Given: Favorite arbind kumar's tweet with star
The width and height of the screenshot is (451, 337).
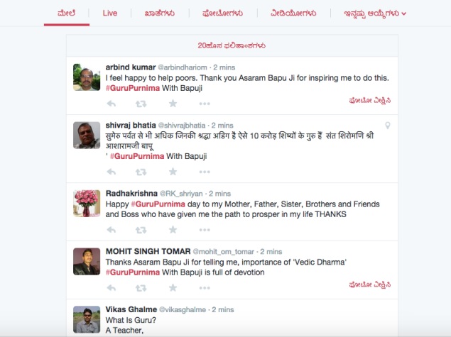Looking at the screenshot, I should coord(173,103).
